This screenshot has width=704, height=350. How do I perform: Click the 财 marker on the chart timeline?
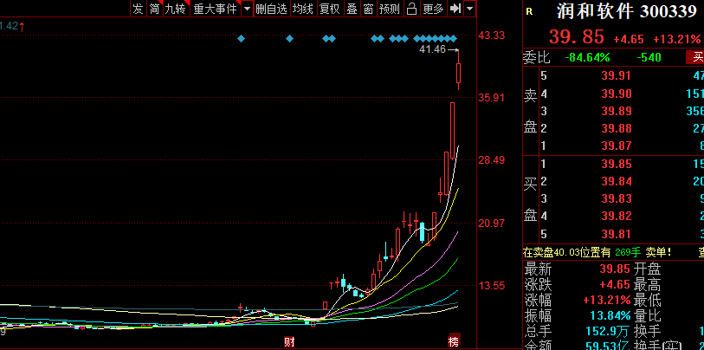click(288, 342)
